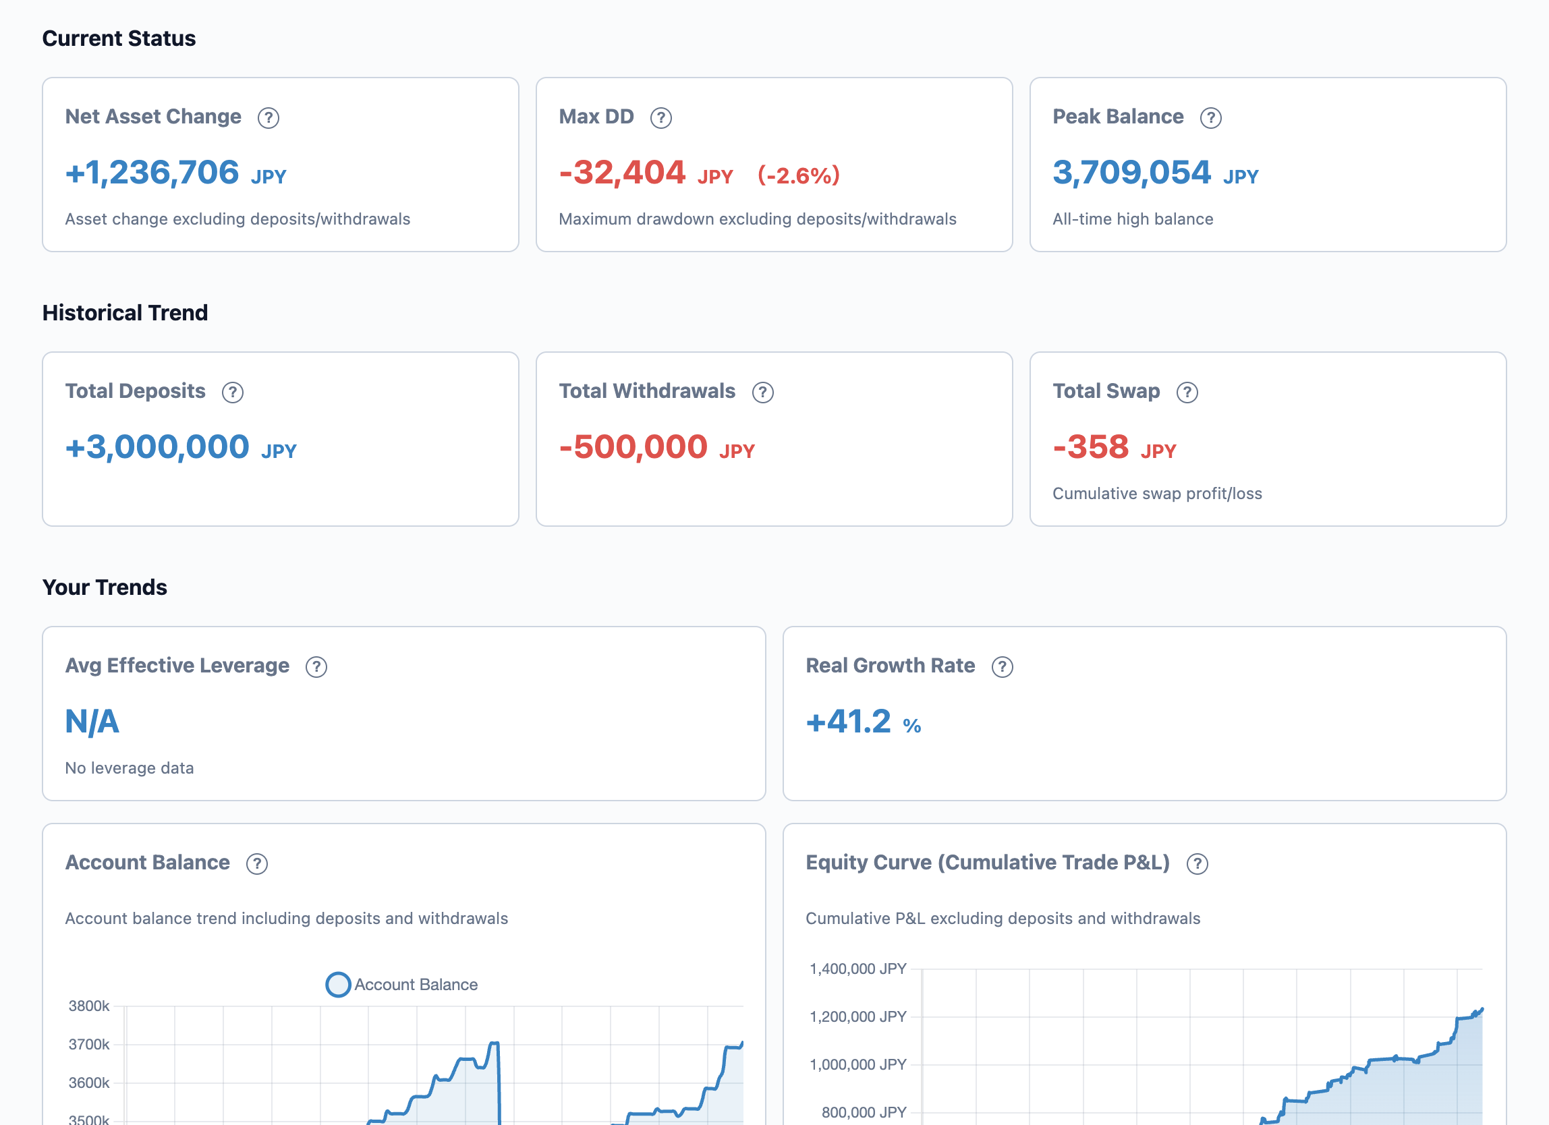Click the Net Asset Change card title
Image resolution: width=1549 pixels, height=1125 pixels.
coord(153,117)
